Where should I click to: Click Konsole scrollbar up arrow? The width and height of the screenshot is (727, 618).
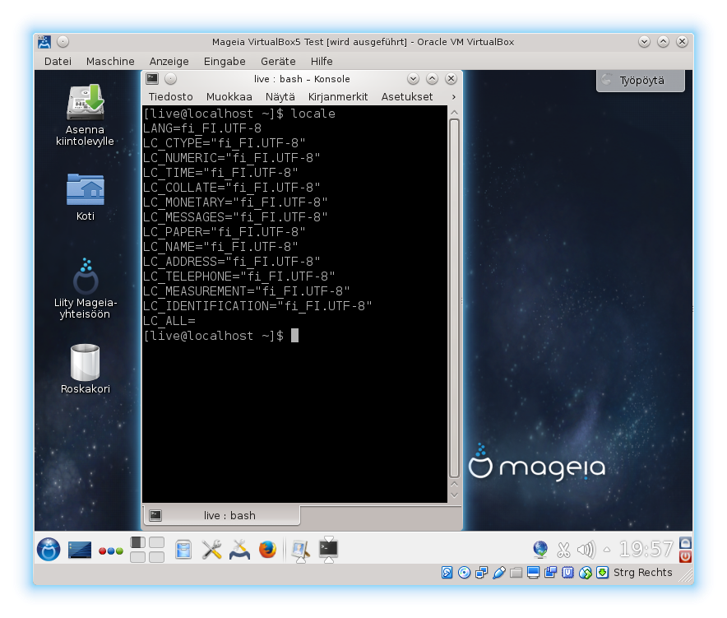454,113
